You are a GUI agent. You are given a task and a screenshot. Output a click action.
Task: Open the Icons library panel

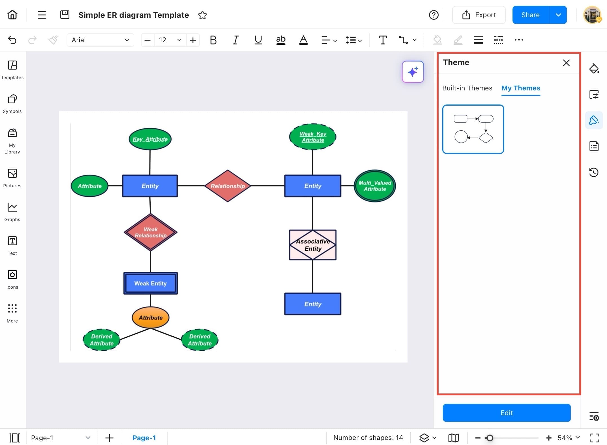pyautogui.click(x=12, y=279)
